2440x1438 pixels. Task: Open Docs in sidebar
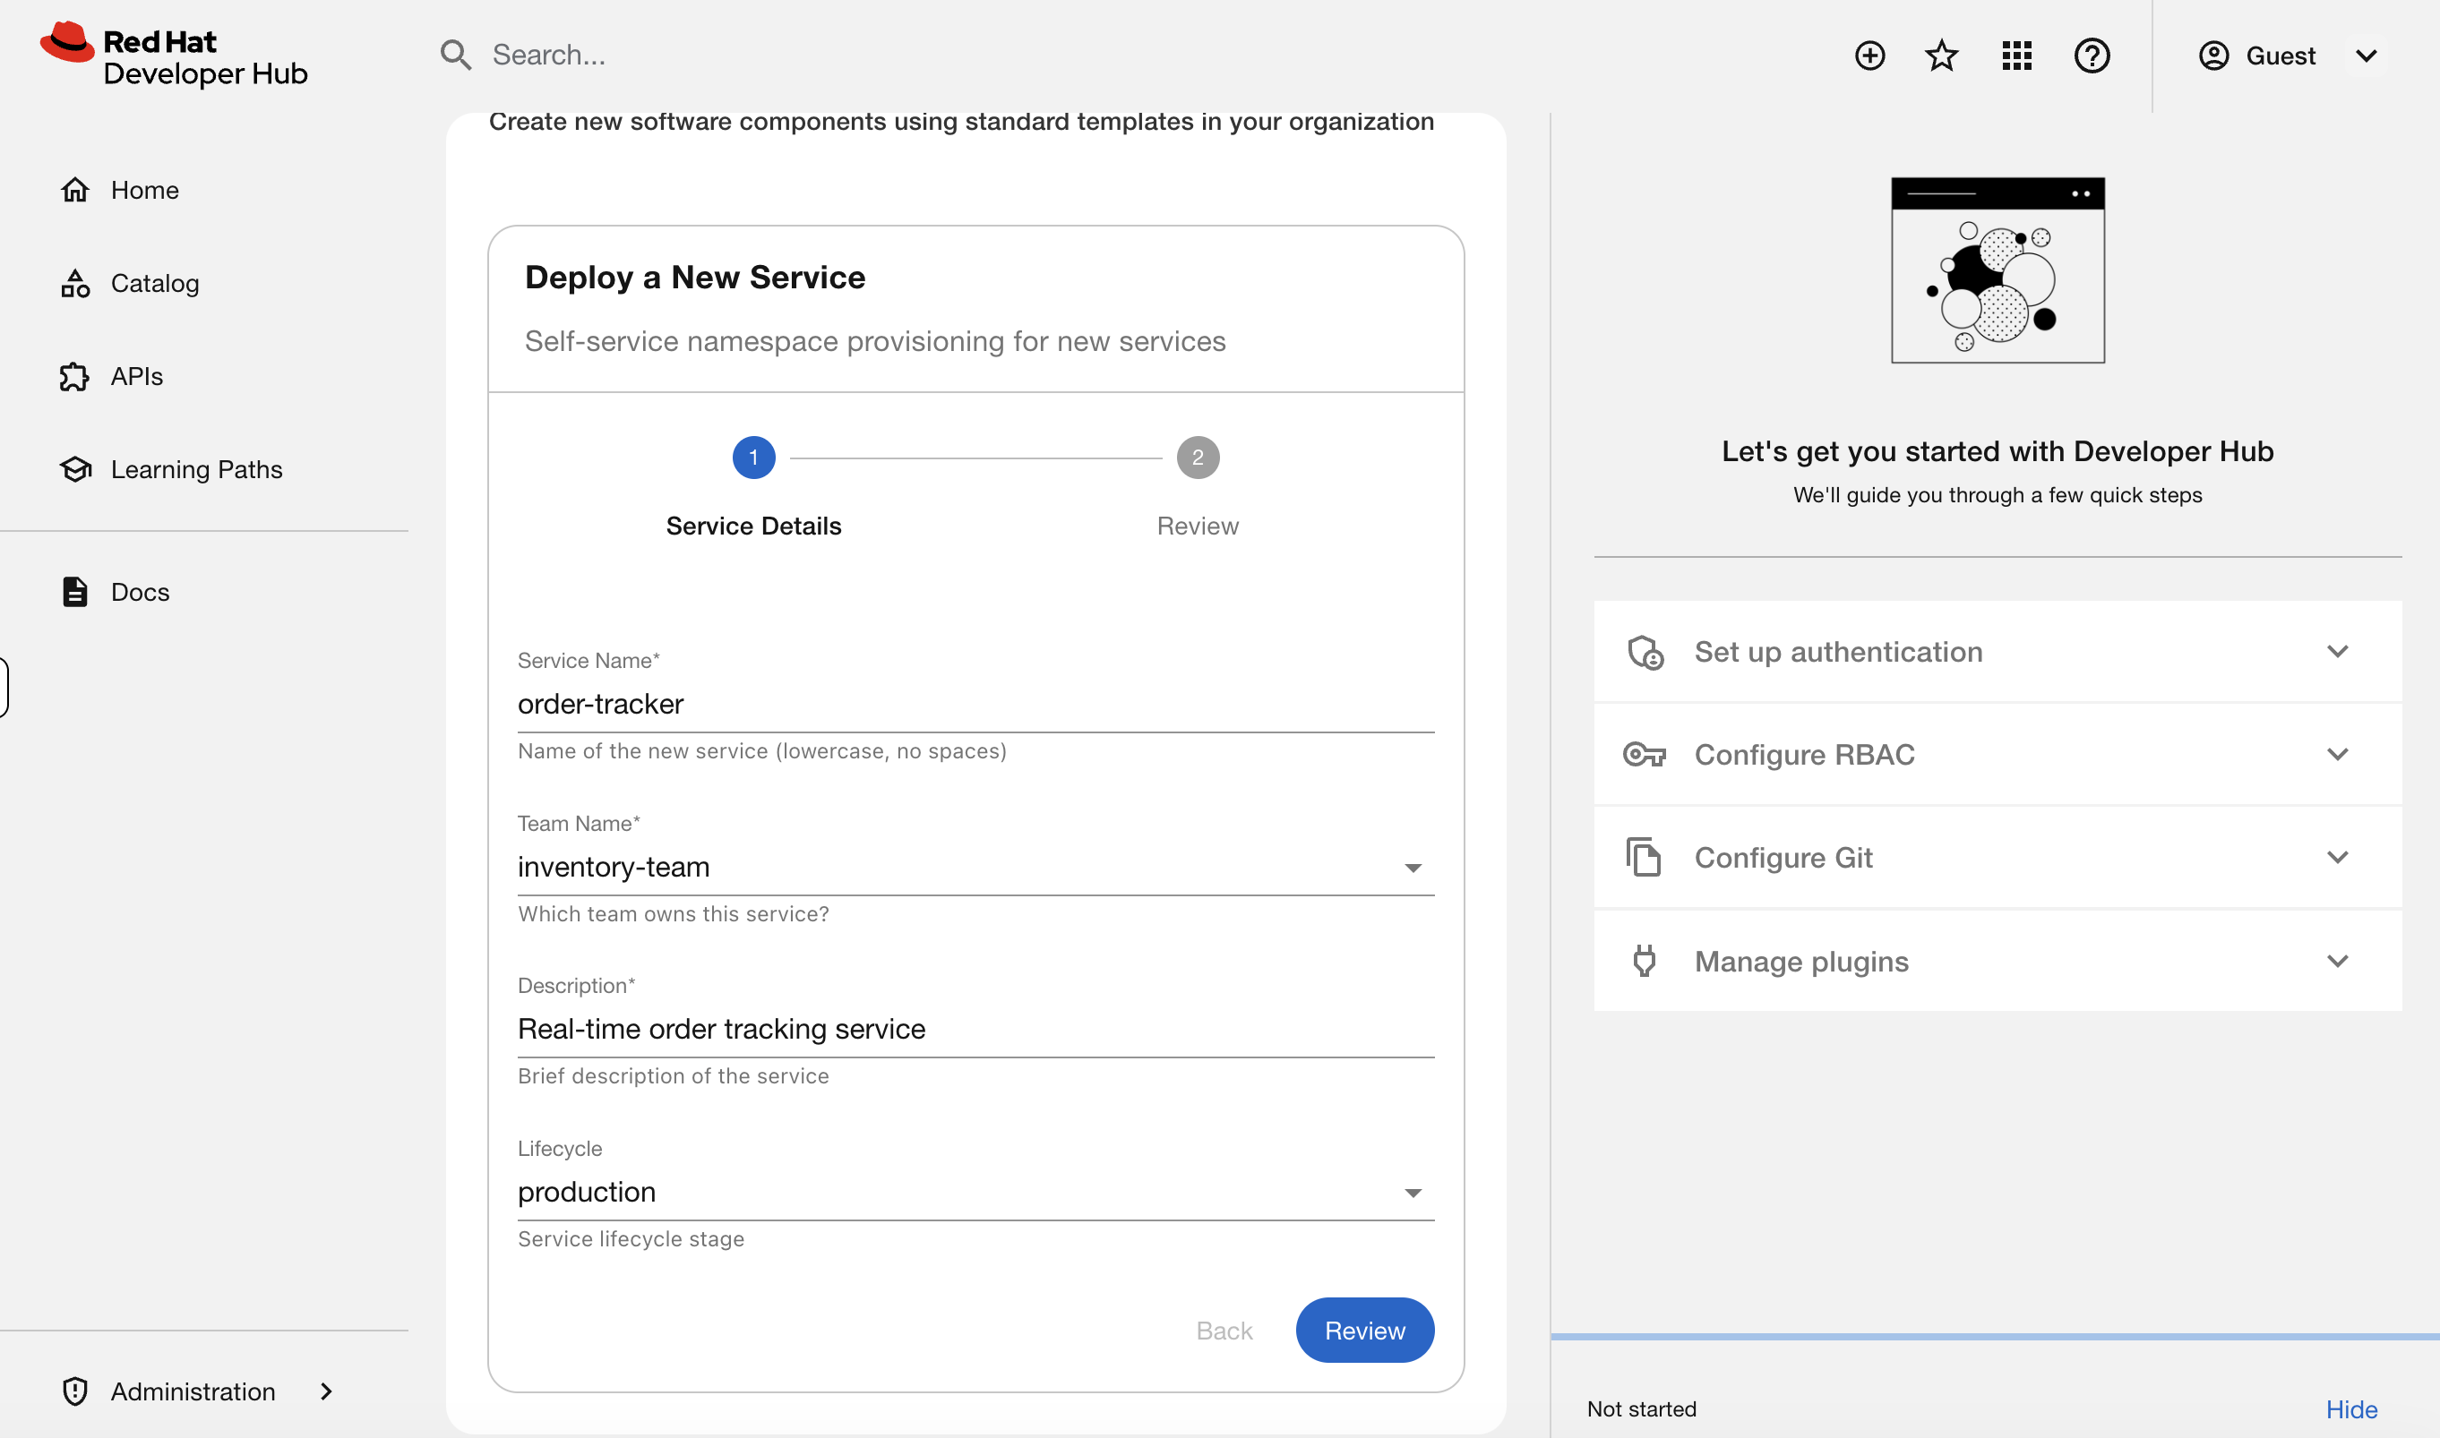(x=203, y=591)
